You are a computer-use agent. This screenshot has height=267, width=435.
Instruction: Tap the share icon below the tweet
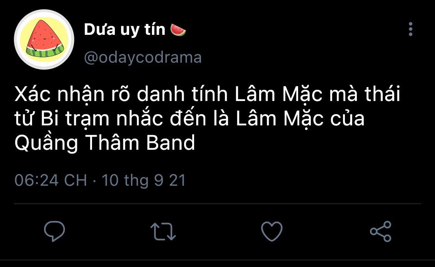click(380, 231)
